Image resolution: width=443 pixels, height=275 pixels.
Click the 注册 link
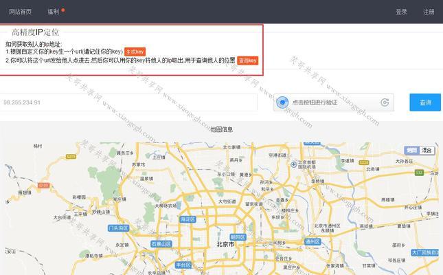click(x=429, y=12)
